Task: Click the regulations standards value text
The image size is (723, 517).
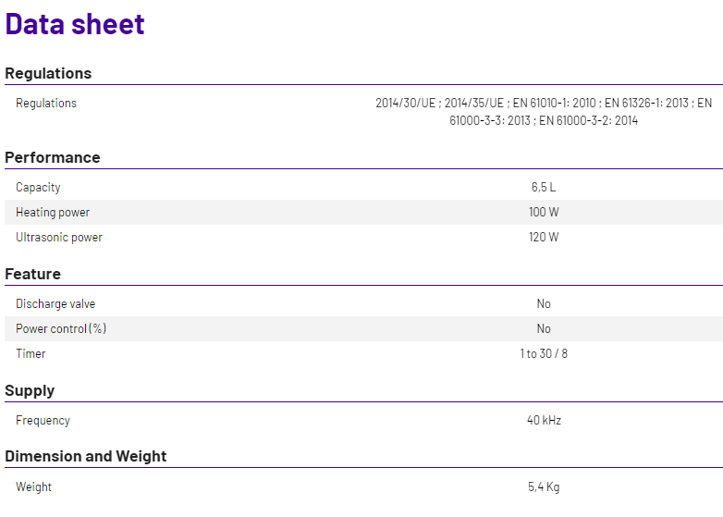Action: (544, 112)
